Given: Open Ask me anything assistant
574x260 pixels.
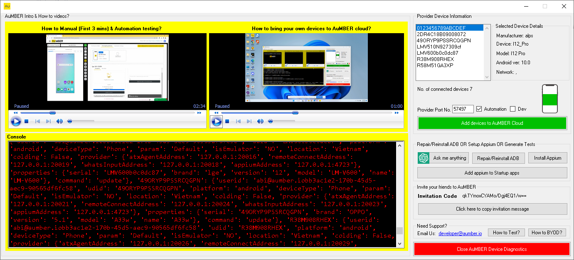Looking at the screenshot, I should tap(443, 158).
